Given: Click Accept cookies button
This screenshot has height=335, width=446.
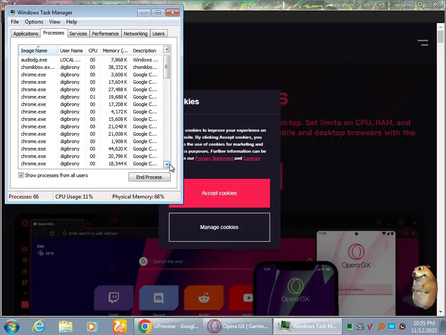Looking at the screenshot, I should 220,193.
